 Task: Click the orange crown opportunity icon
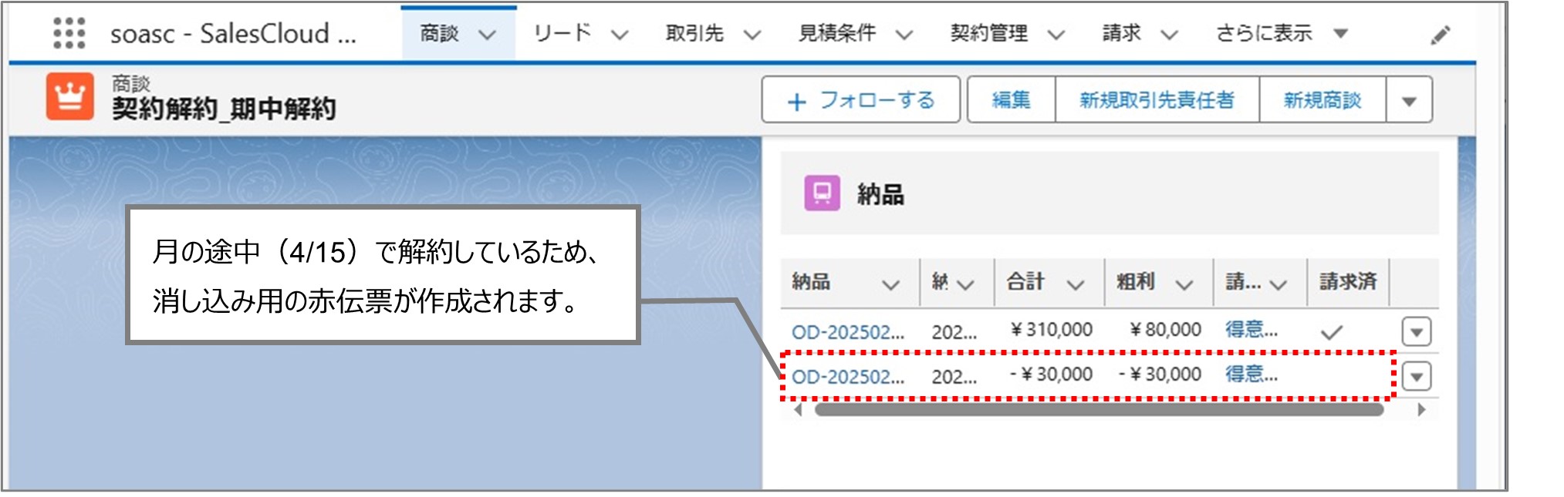[x=70, y=96]
